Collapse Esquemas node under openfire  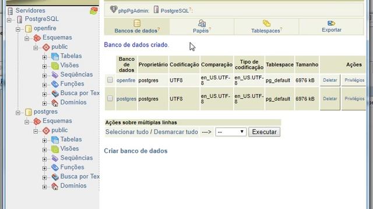pyautogui.click(x=27, y=39)
